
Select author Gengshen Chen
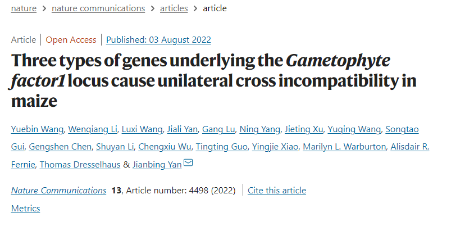[60, 147]
